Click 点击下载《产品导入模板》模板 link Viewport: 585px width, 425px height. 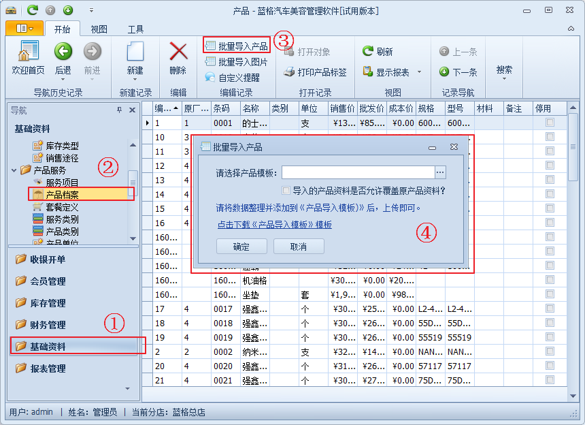tap(275, 225)
